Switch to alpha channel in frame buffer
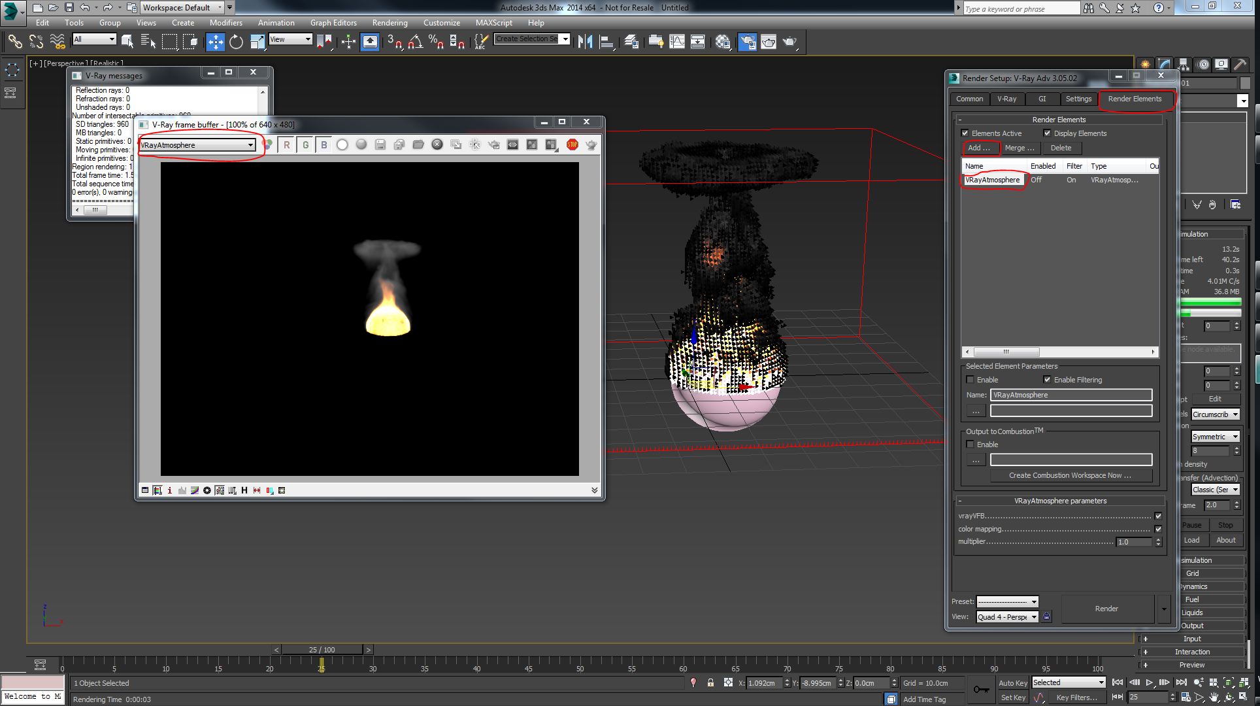The image size is (1260, 706). pyautogui.click(x=342, y=145)
